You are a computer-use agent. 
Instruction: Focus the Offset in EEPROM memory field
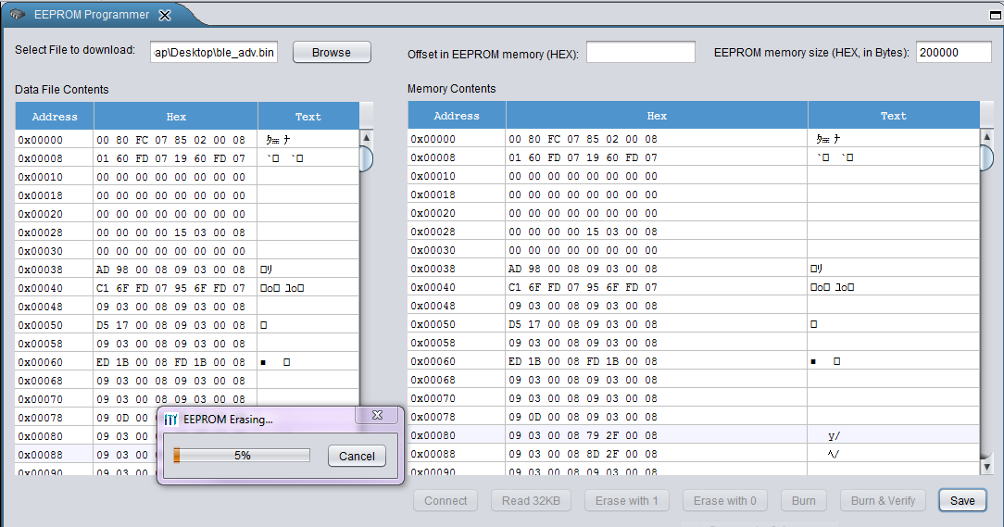coord(640,53)
